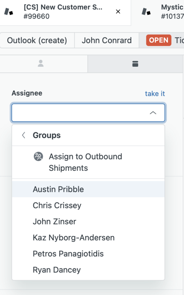The height and width of the screenshot is (295, 184).
Task: Collapse the Assignee dropdown with the chevron
Action: tap(153, 113)
